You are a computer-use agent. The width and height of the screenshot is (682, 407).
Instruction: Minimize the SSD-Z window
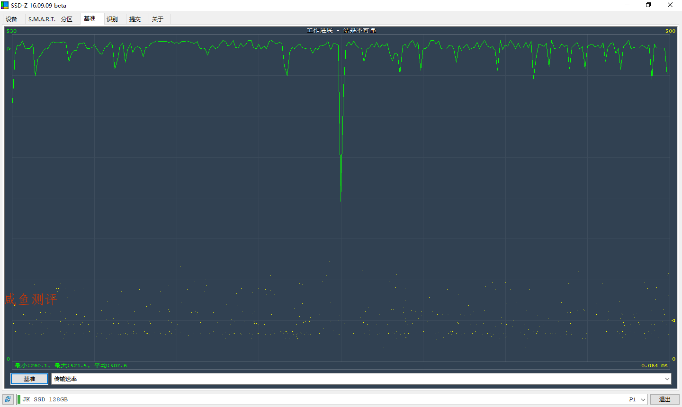pyautogui.click(x=627, y=5)
